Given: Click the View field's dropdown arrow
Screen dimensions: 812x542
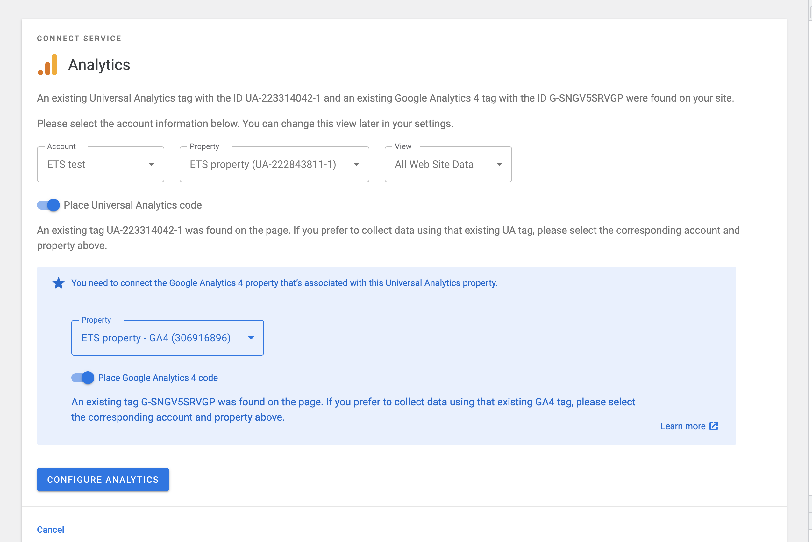Looking at the screenshot, I should pyautogui.click(x=499, y=164).
